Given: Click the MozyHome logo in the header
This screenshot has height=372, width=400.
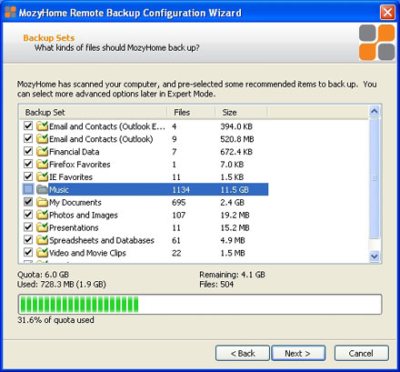Looking at the screenshot, I should (377, 43).
